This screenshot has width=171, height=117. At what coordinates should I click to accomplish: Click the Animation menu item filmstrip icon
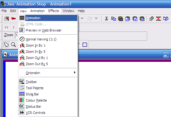pos(22,18)
